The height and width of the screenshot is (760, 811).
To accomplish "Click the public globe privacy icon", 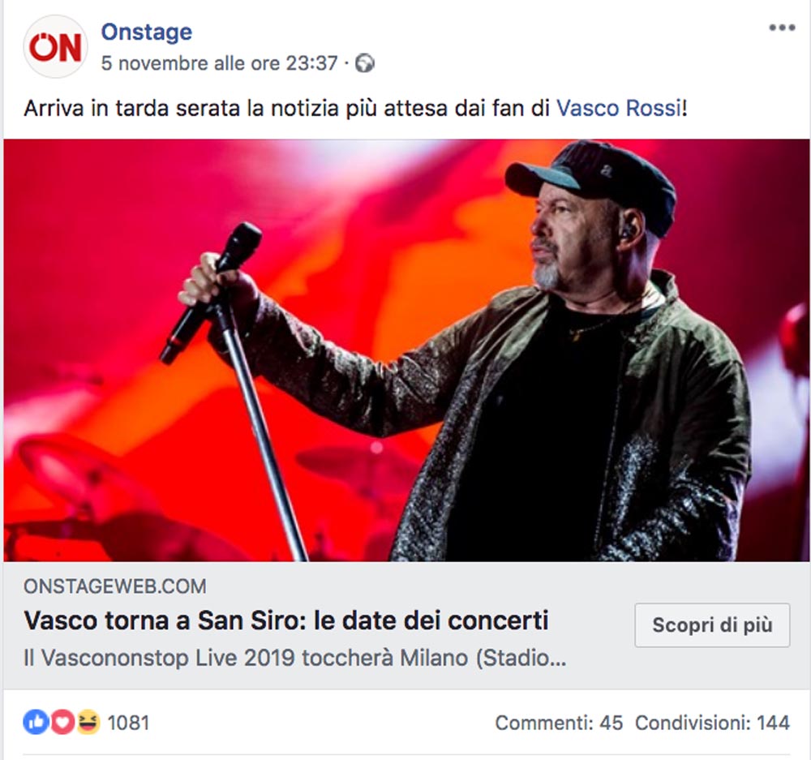I will pyautogui.click(x=365, y=63).
